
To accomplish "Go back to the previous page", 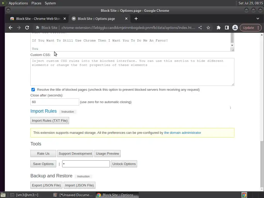I will [x=10, y=28].
